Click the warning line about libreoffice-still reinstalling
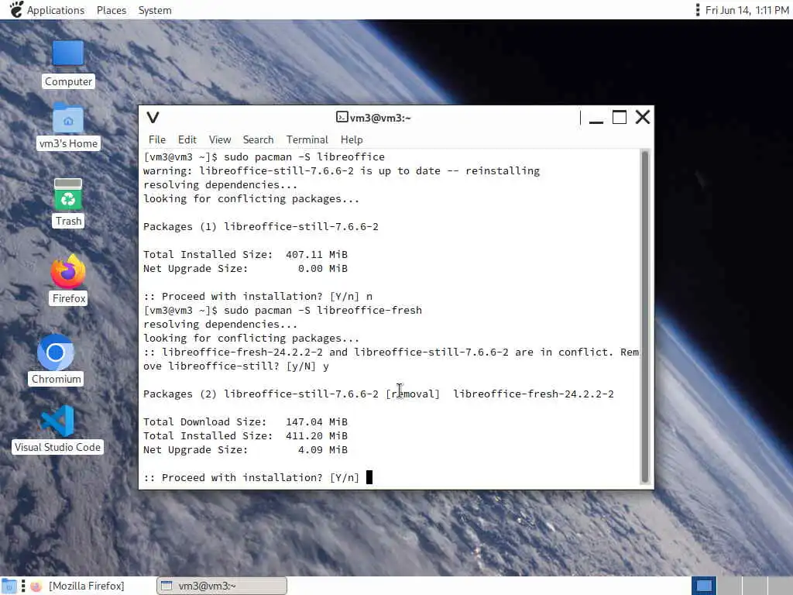793x595 pixels. coord(342,170)
